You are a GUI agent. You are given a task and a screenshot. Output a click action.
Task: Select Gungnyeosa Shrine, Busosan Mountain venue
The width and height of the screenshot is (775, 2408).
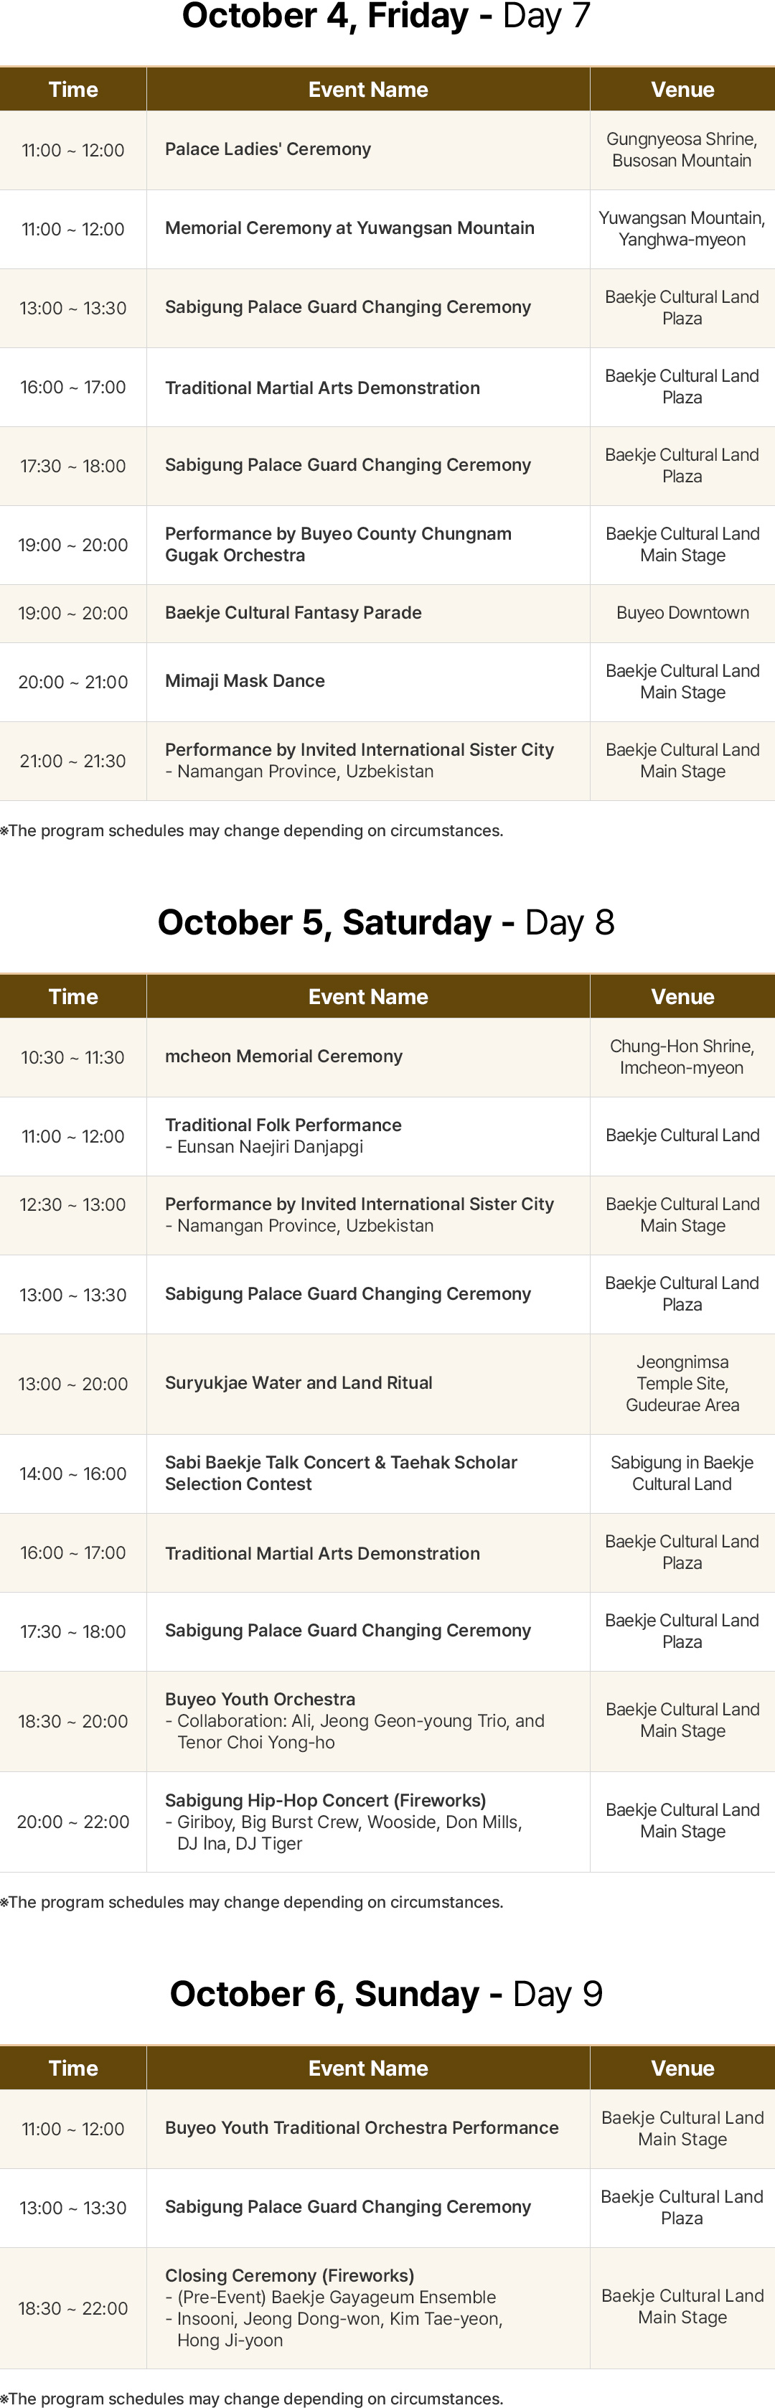point(682,149)
